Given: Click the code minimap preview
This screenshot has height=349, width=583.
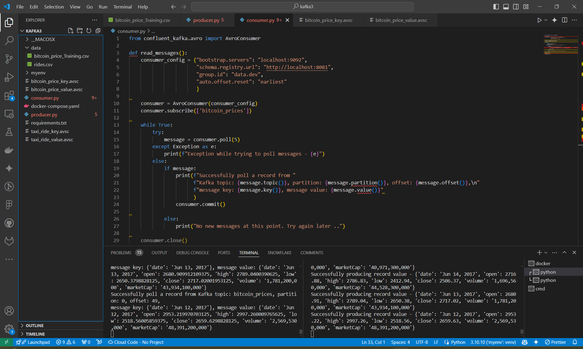Looking at the screenshot, I should [x=561, y=45].
